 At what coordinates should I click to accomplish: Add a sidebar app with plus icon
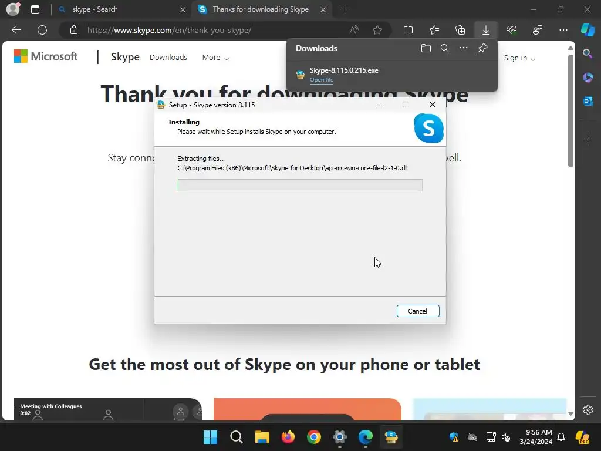coord(588,139)
